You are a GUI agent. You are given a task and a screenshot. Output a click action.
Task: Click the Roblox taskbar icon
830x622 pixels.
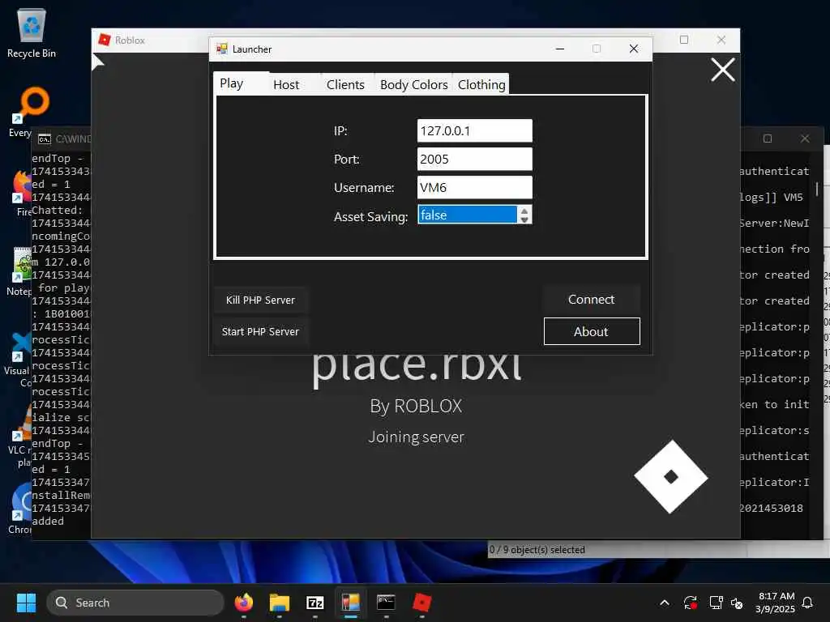coord(421,603)
